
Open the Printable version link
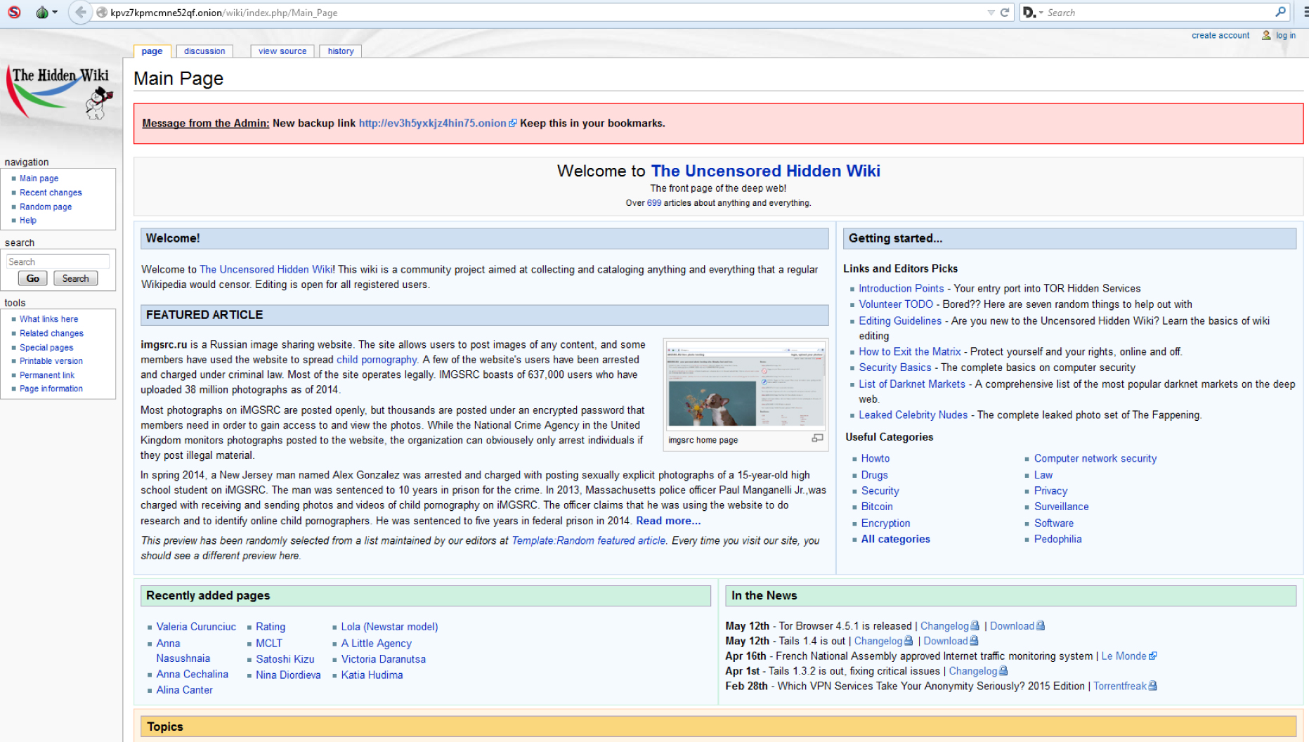(x=51, y=360)
